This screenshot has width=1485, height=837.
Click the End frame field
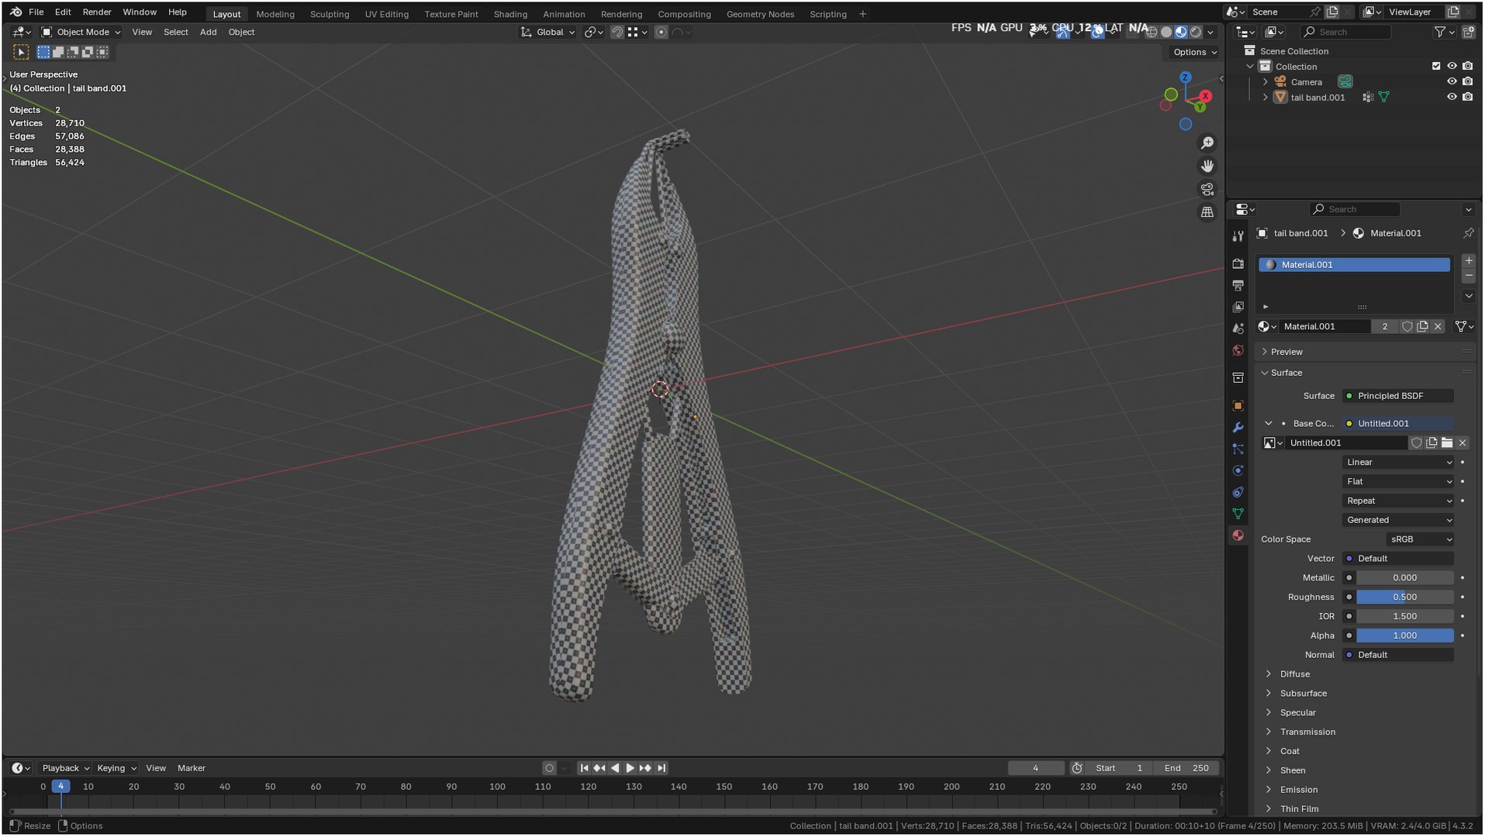pos(1186,769)
